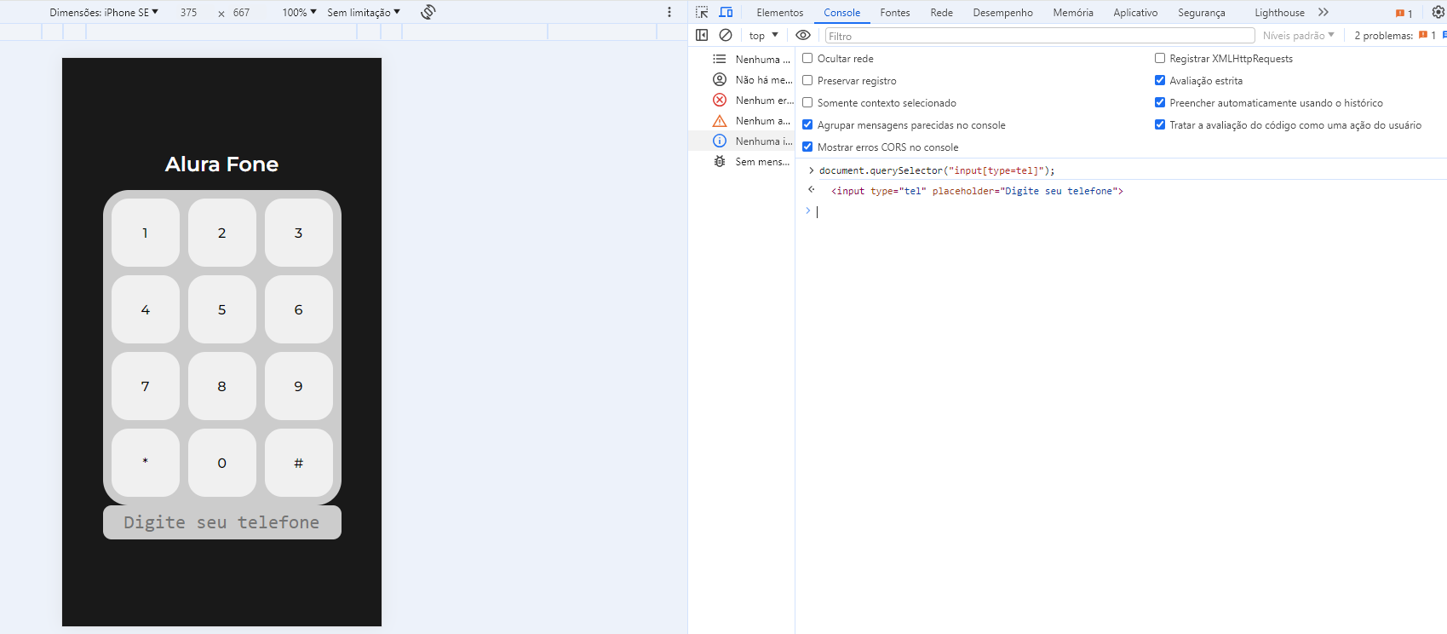This screenshot has width=1447, height=634.
Task: Disable Agrupar mensagens parecidas no console
Action: point(807,124)
